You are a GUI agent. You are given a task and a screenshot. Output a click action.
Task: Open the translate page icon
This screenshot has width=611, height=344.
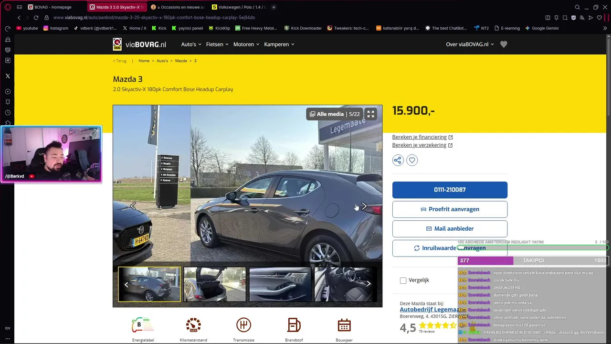click(582, 18)
